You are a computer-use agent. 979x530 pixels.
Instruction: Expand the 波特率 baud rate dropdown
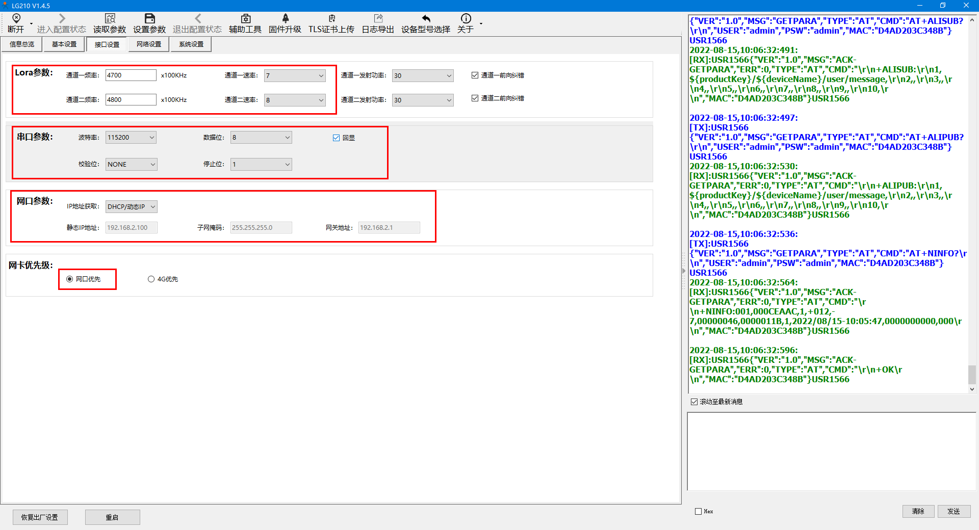tap(131, 138)
